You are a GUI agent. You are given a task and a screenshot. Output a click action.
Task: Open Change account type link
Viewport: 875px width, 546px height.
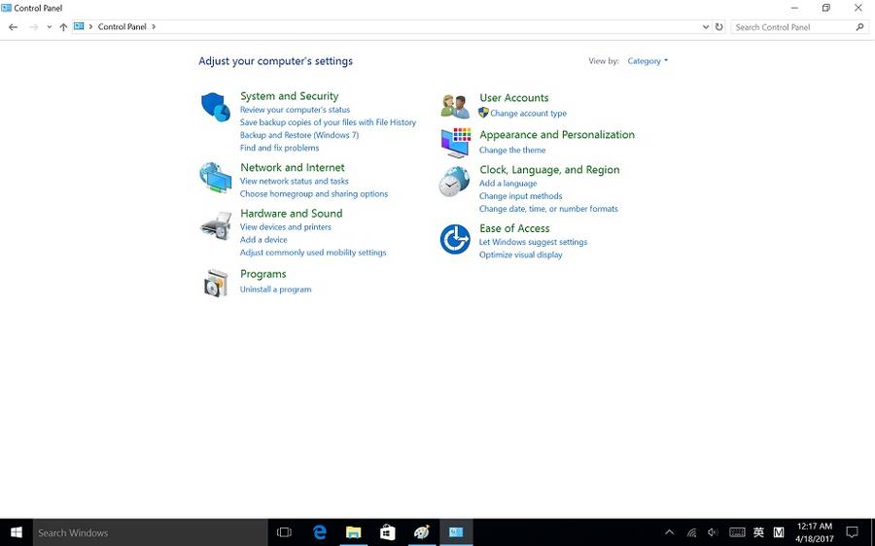point(528,114)
